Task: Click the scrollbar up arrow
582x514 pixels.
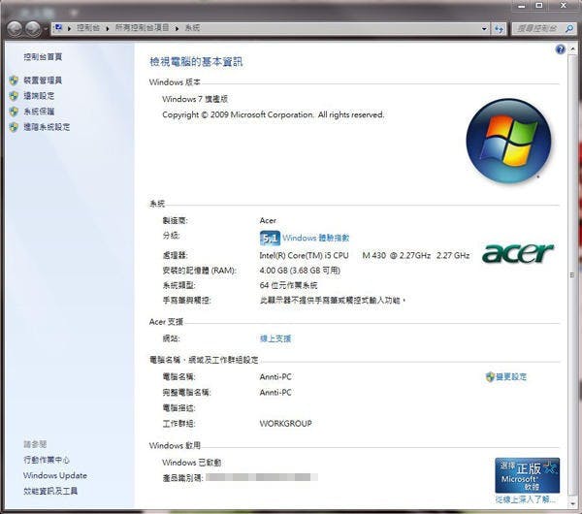Action: [572, 48]
